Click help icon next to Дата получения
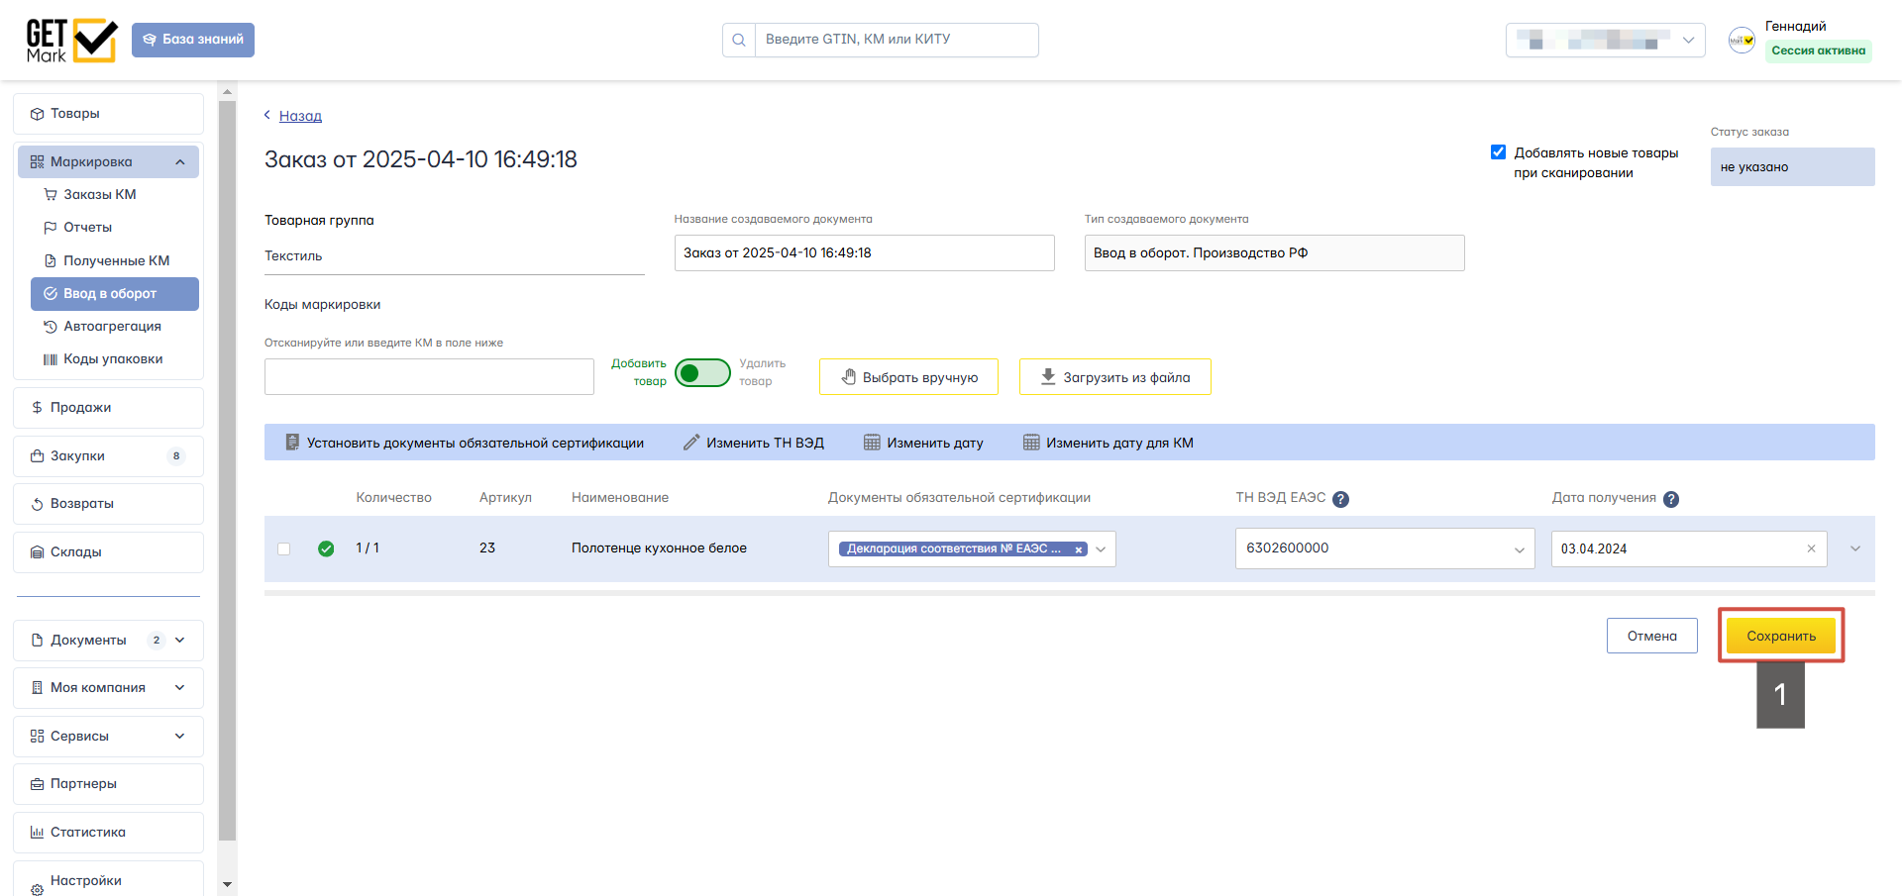This screenshot has height=896, width=1902. point(1671,499)
